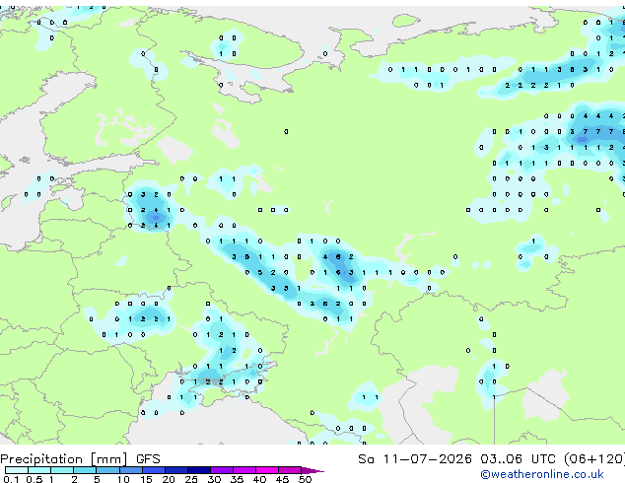This screenshot has height=483, width=625.
Task: Click the '0.5' legend scale label
Action: [x=35, y=479]
